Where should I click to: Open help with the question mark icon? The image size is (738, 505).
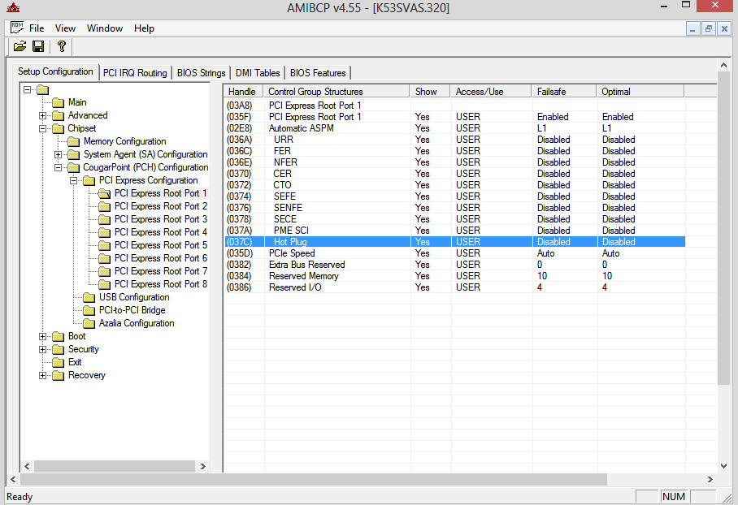click(61, 46)
